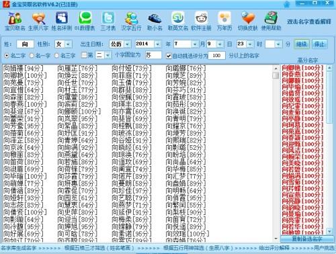Click the 停止 button
This screenshot has height=254, width=336.
(x=320, y=44)
